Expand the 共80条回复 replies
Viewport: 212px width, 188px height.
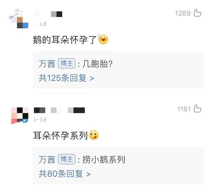pyautogui.click(x=65, y=174)
